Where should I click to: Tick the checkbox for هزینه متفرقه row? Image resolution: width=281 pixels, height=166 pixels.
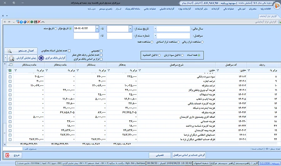click(10, 112)
